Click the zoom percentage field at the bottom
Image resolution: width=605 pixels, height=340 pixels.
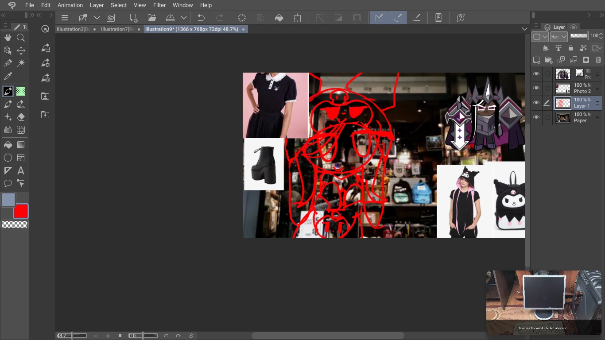tap(61, 335)
